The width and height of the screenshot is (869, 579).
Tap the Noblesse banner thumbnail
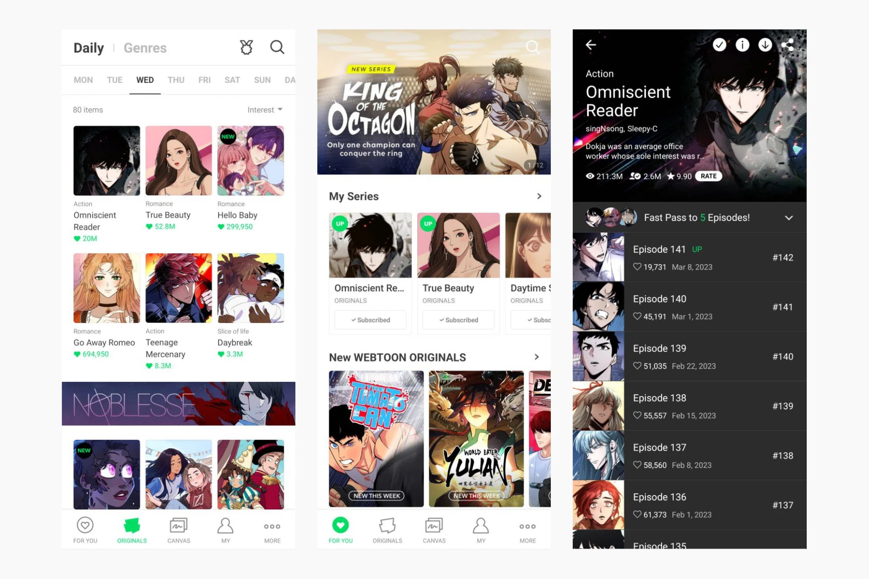pos(178,403)
